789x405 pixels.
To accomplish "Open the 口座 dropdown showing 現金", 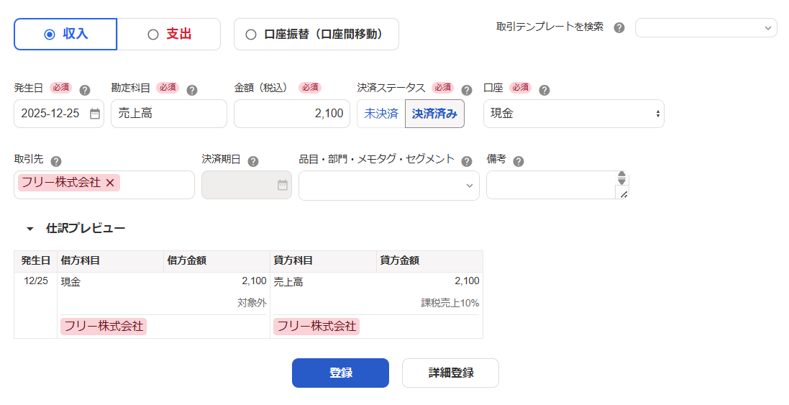I will (x=574, y=114).
